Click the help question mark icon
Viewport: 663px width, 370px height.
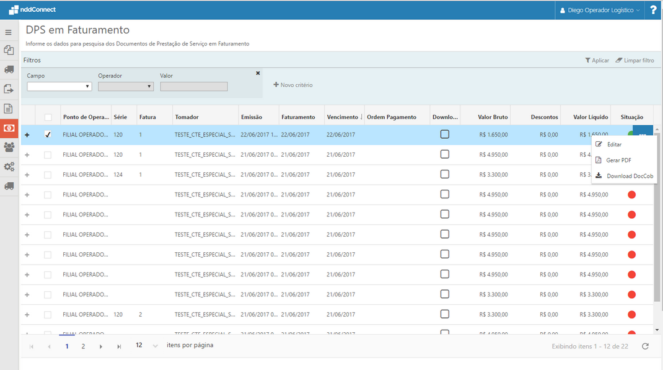[653, 10]
